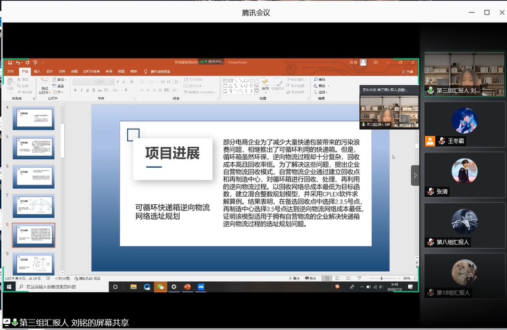Open the 插入 ribbon tab in PowerPoint
Screen dimensions: 507x330
coord(37,72)
